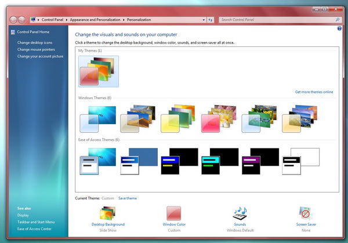
Task: Open the address bar previous locations dropdown
Action: [x=203, y=20]
